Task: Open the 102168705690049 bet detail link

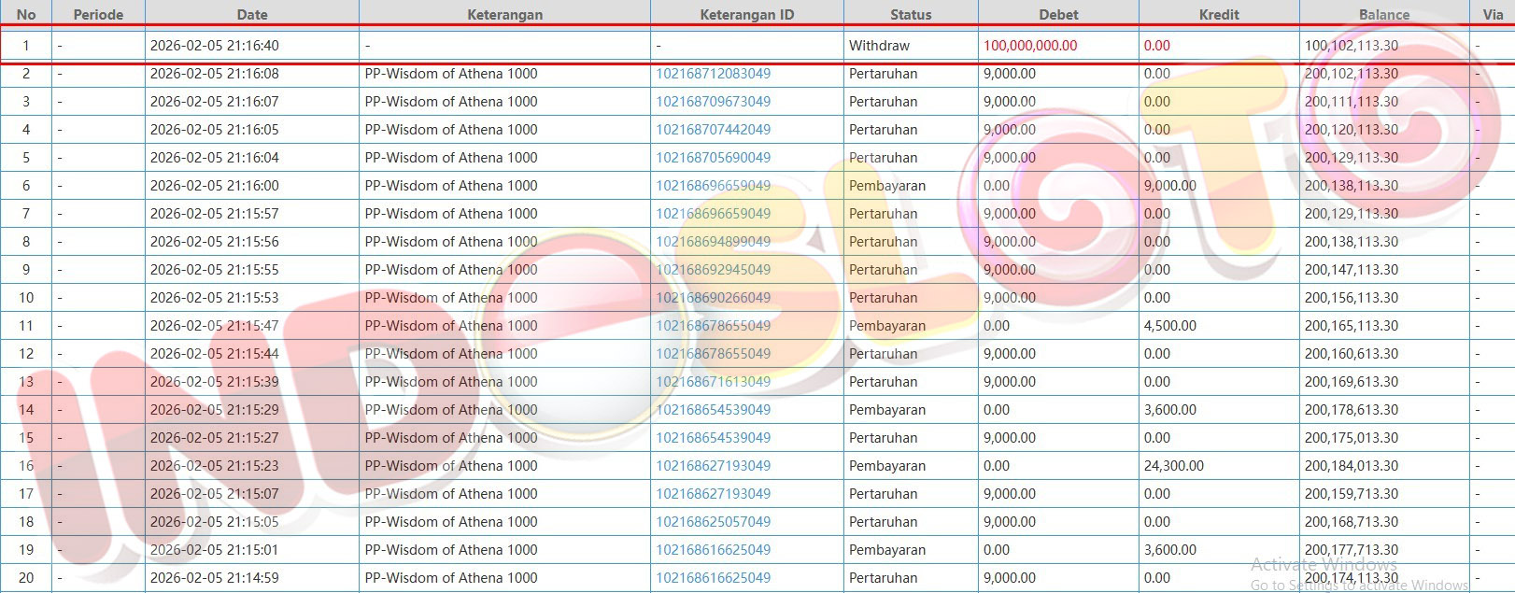Action: pos(713,158)
